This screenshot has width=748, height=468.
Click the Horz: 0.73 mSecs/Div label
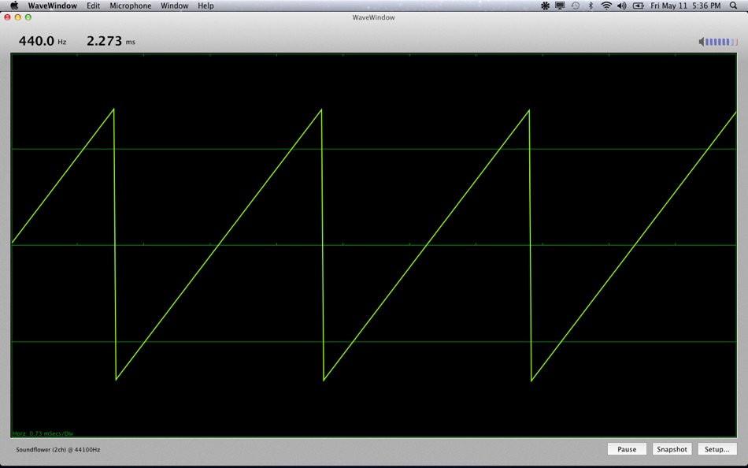[43, 433]
